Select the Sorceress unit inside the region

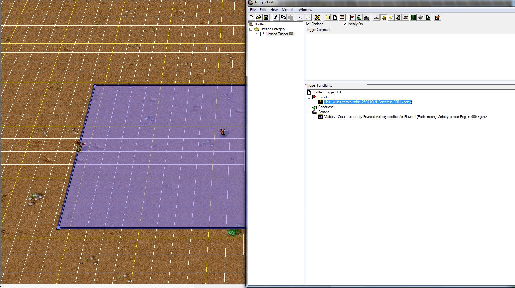coord(222,132)
